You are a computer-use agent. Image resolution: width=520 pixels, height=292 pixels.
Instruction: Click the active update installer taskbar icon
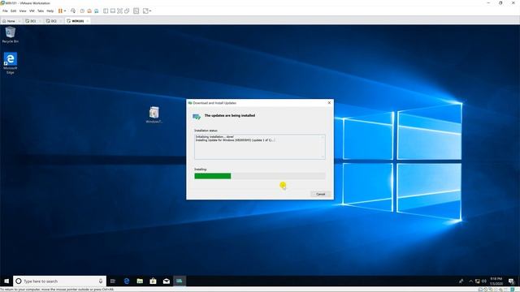[180, 281]
